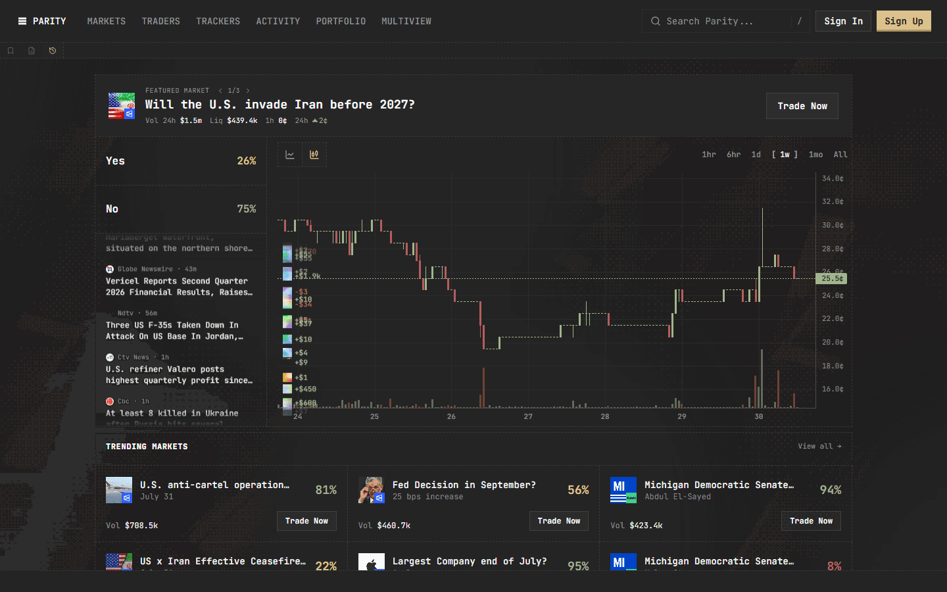Switch chart to candlestick view icon
The height and width of the screenshot is (592, 947).
click(x=314, y=155)
